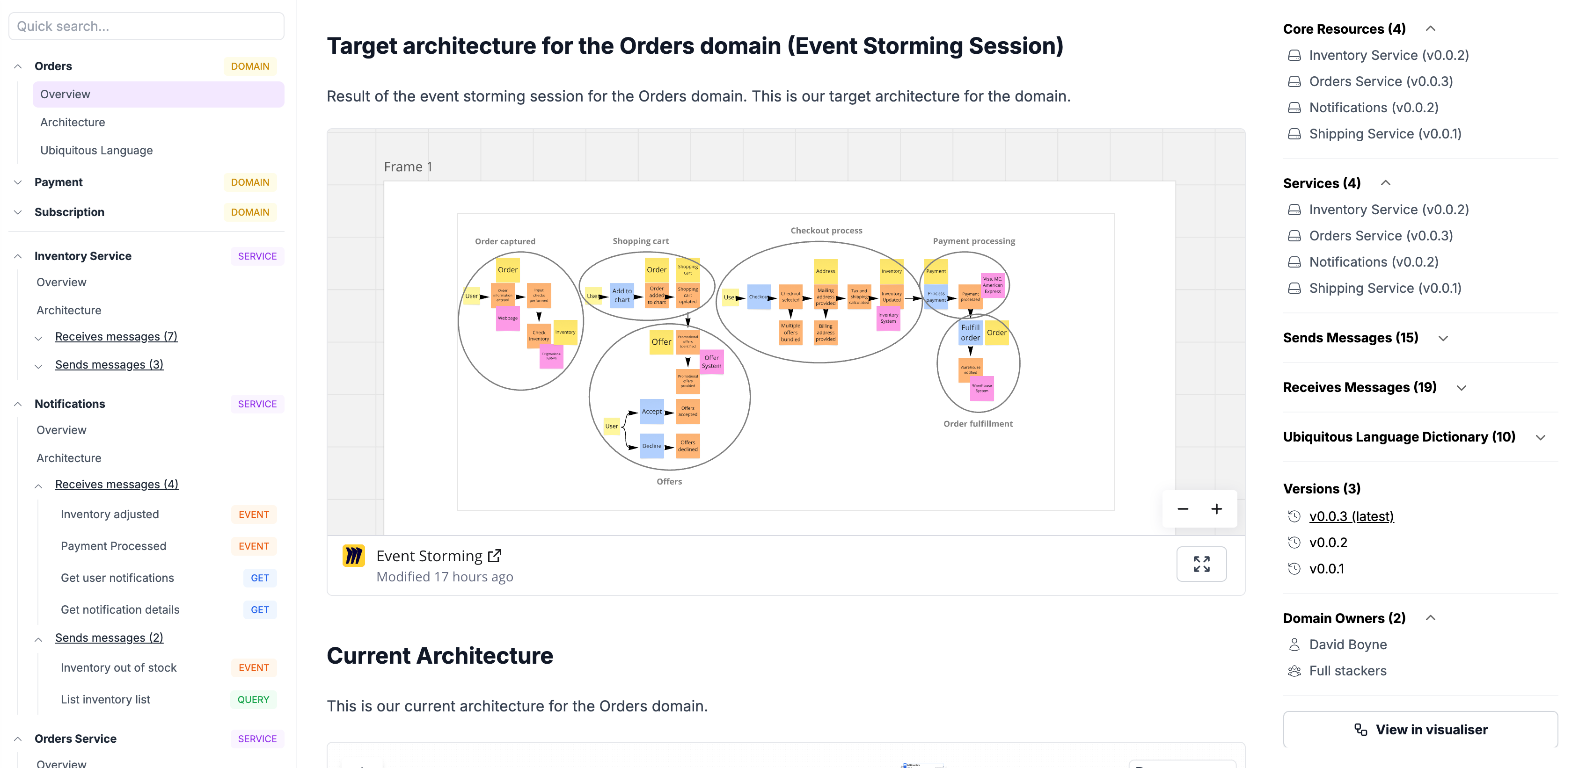Click service icon next to Shipping Service under Core Resources
The height and width of the screenshot is (768, 1579).
pos(1294,133)
